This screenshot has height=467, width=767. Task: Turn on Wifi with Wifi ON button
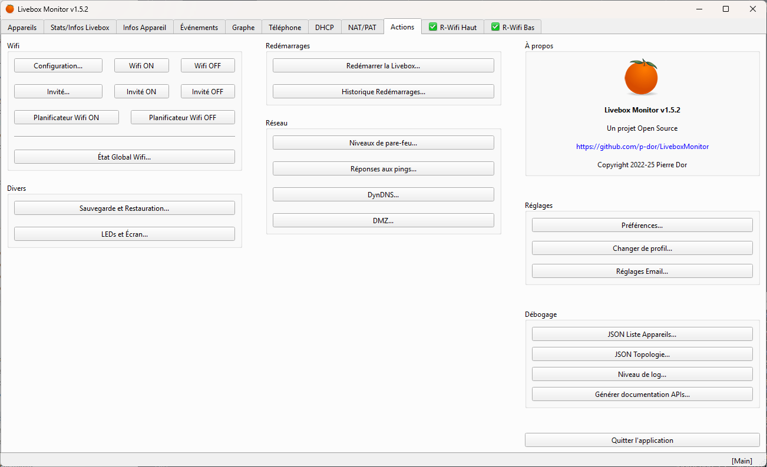point(141,65)
